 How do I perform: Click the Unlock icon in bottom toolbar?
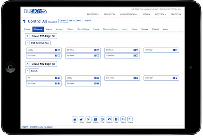[81, 119]
